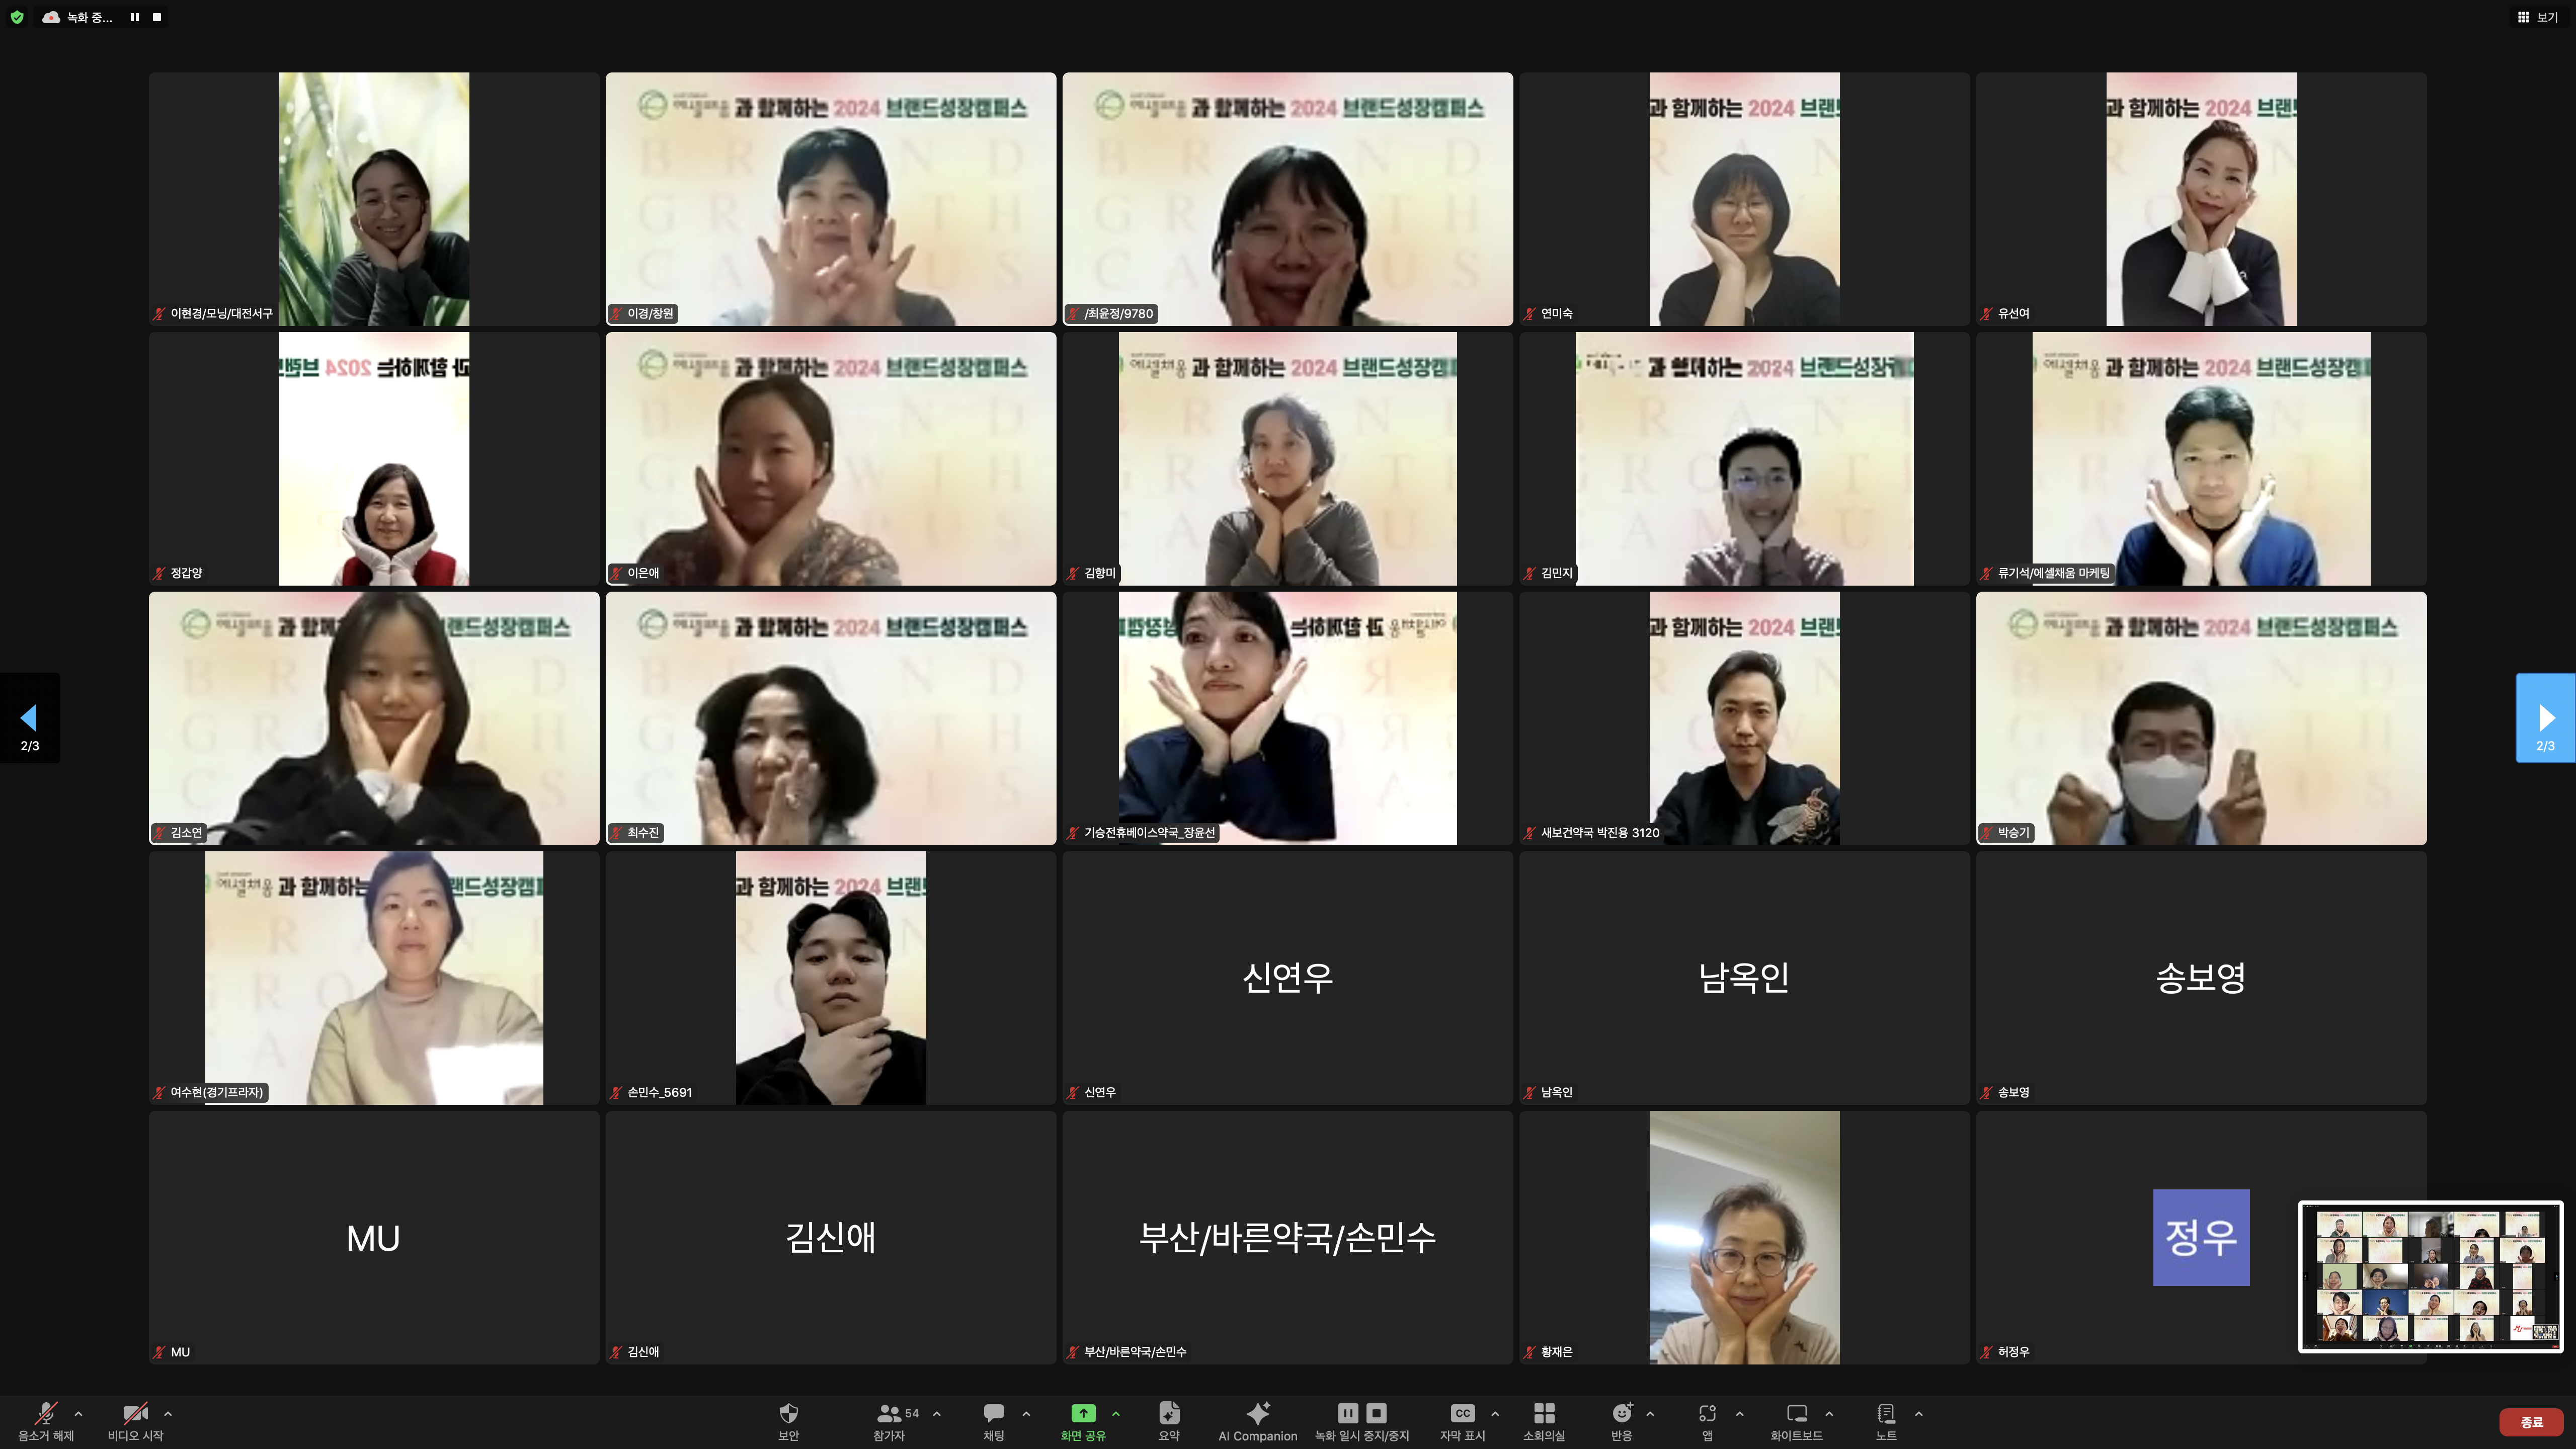Open the Security (보안) shield icon
The image size is (2576, 1449).
(x=788, y=1413)
